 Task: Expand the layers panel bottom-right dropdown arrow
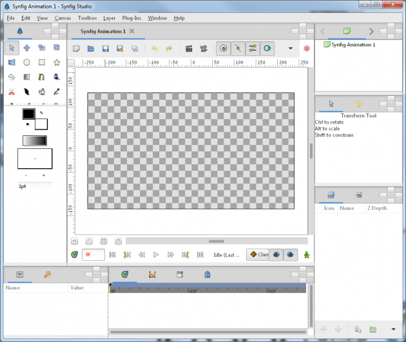tap(393, 330)
